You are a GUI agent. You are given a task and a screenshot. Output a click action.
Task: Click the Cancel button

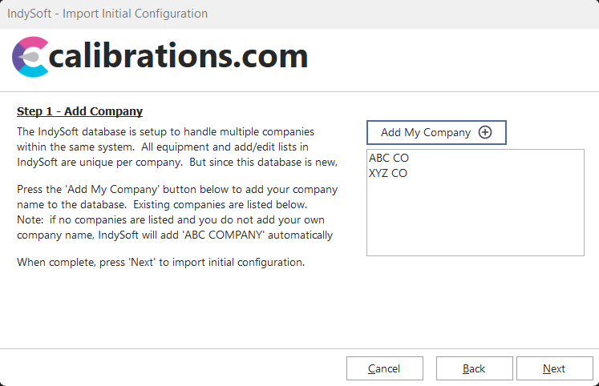384,368
